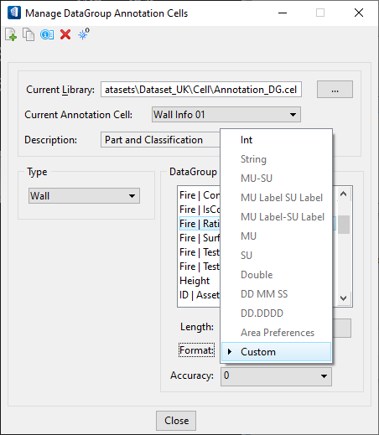Click the property list scroll up arrow
The height and width of the screenshot is (435, 379).
click(344, 194)
